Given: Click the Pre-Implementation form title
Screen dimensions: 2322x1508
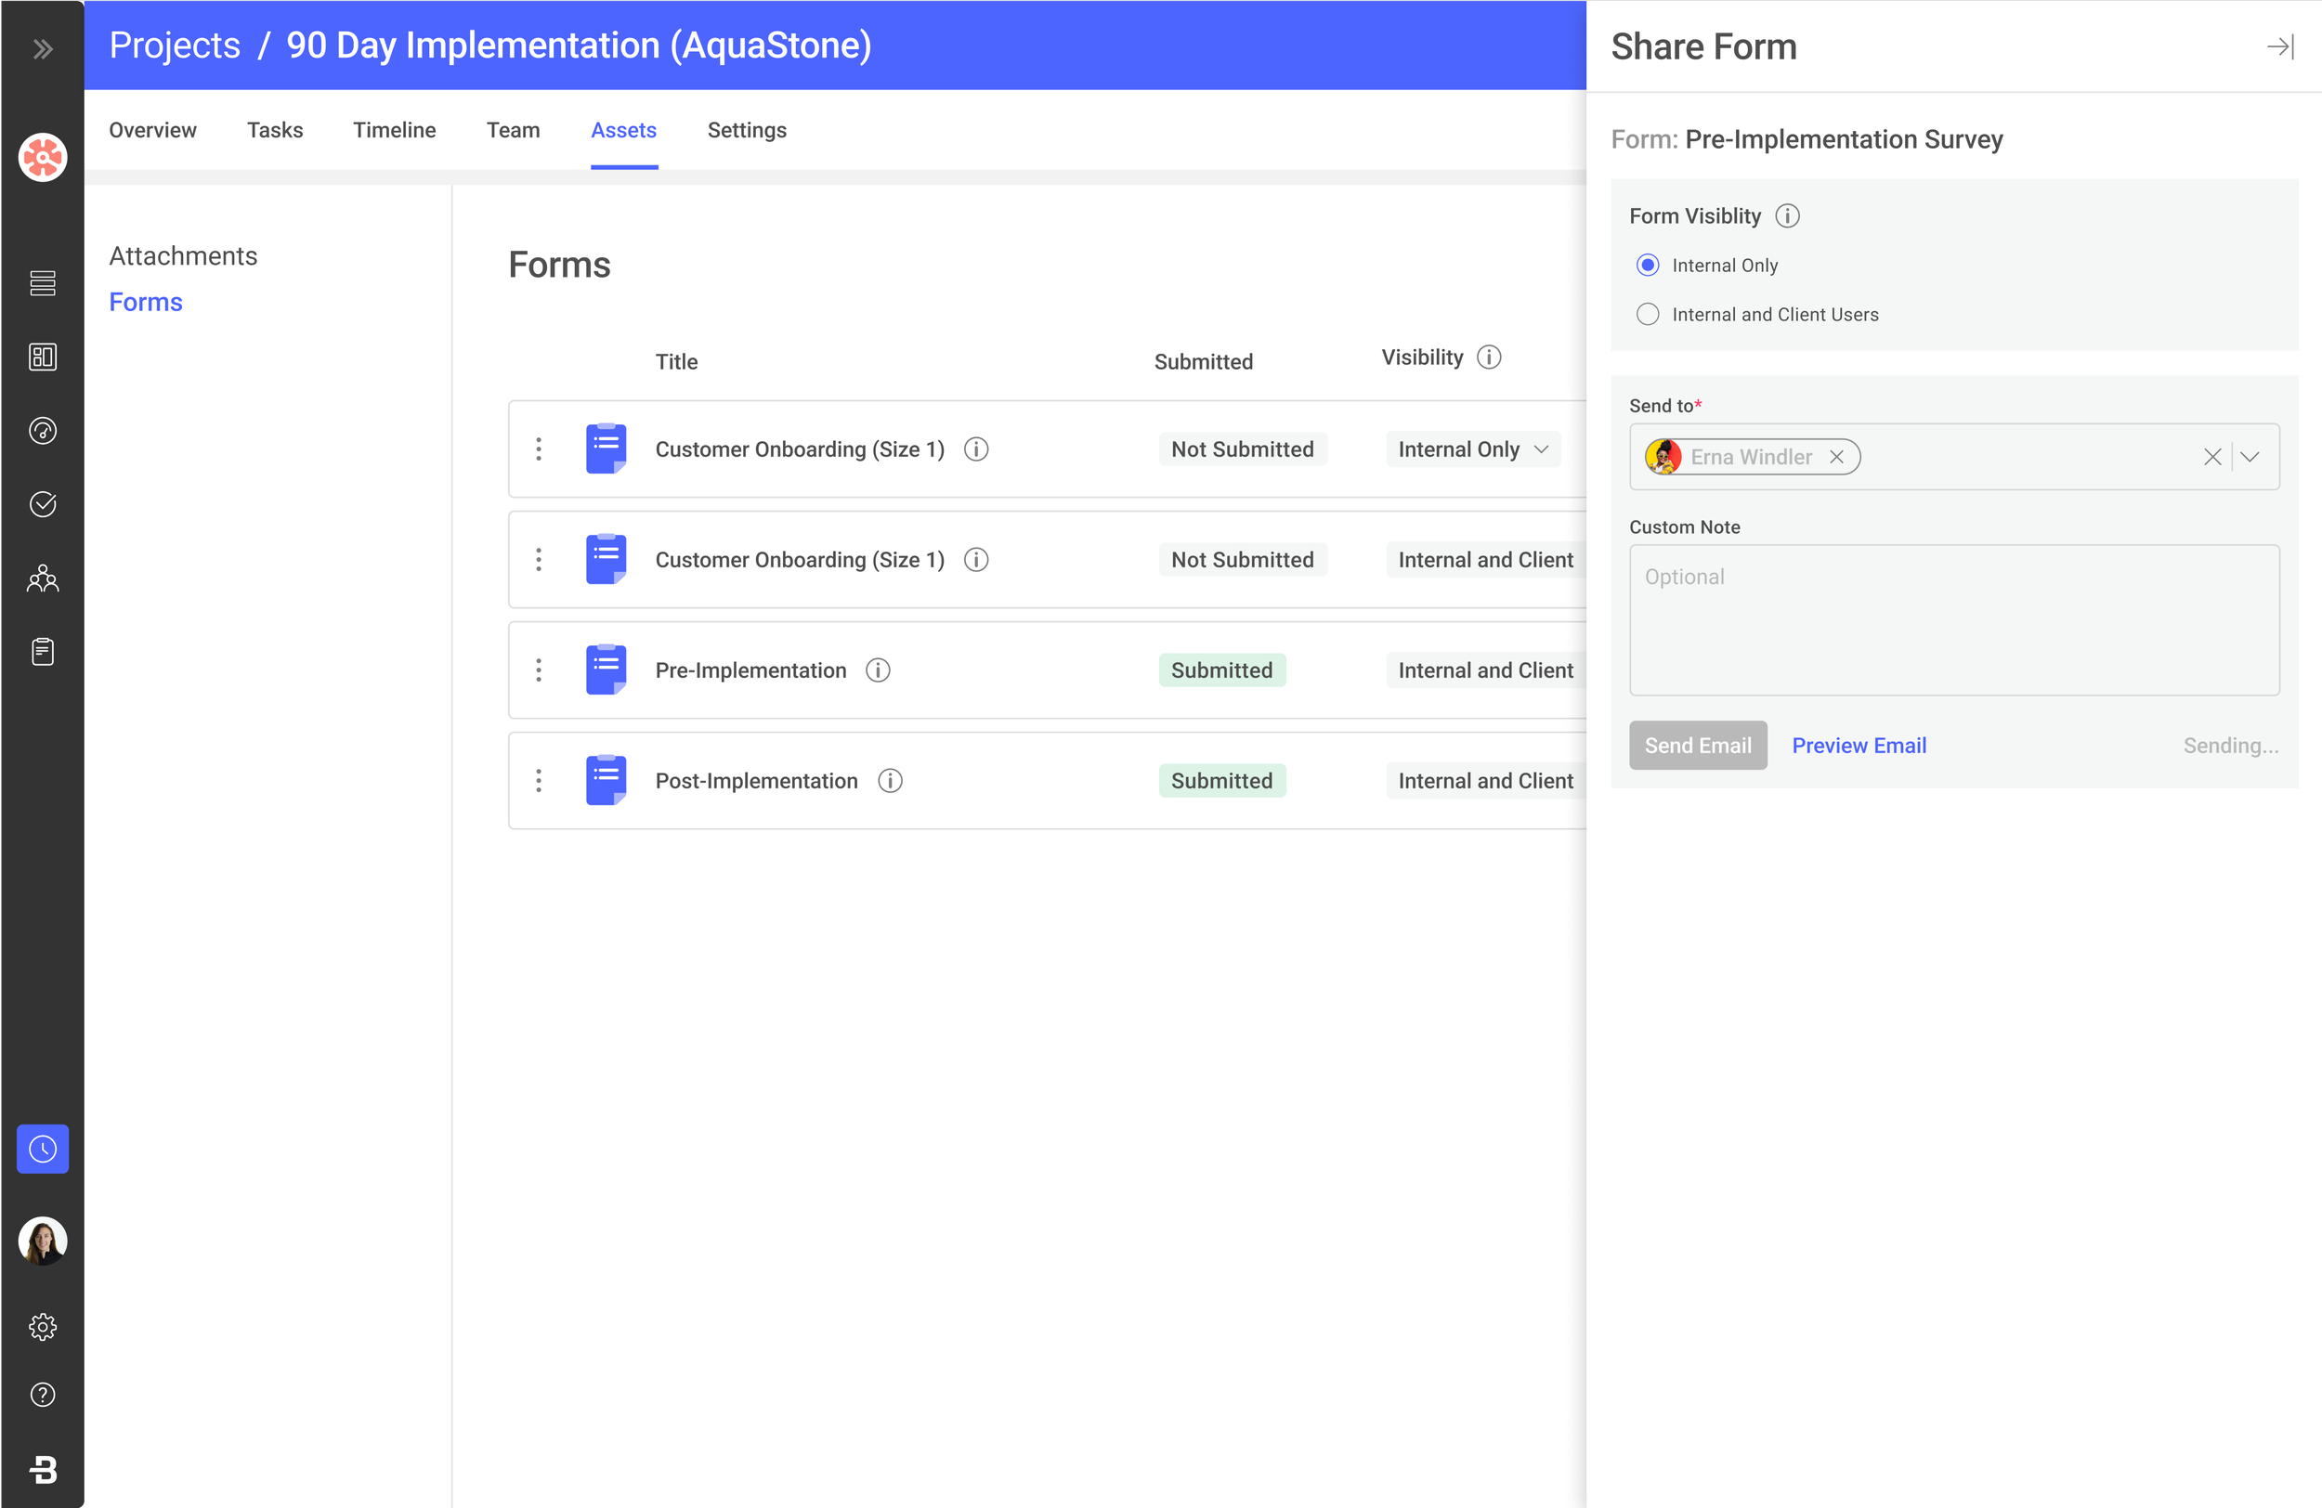Looking at the screenshot, I should pos(750,670).
